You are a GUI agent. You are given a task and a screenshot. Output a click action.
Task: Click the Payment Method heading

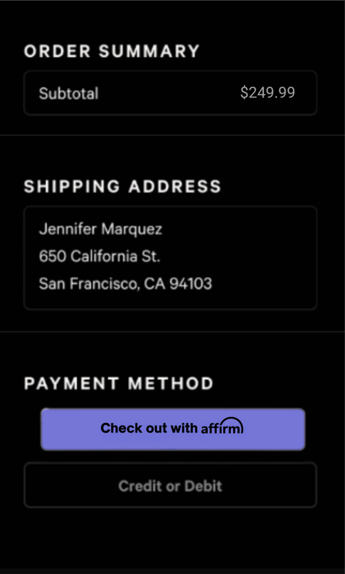119,384
